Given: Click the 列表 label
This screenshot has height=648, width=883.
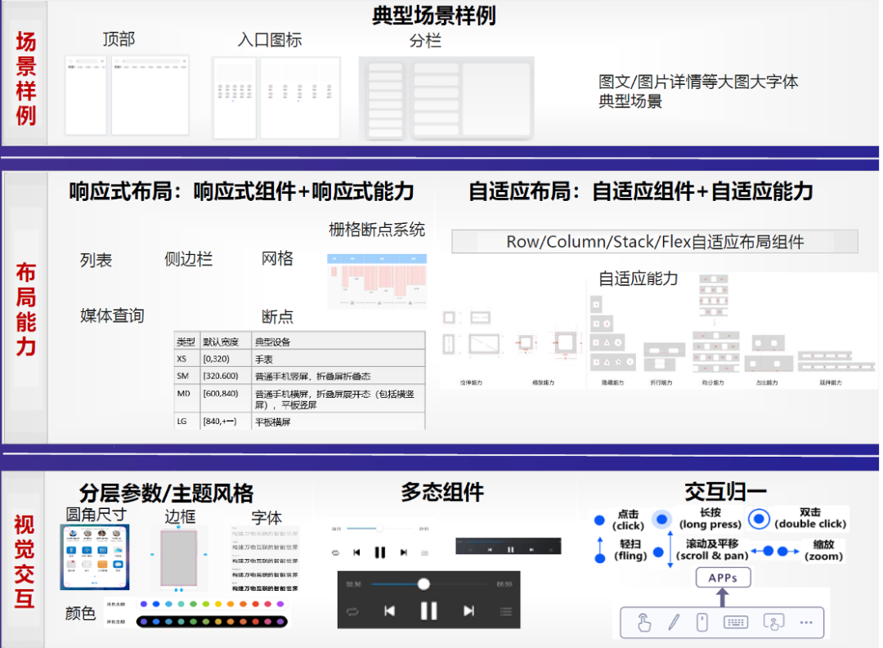Looking at the screenshot, I should (96, 260).
